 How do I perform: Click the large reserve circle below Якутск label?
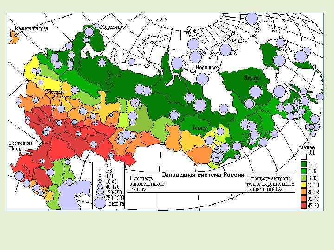pos(256,92)
